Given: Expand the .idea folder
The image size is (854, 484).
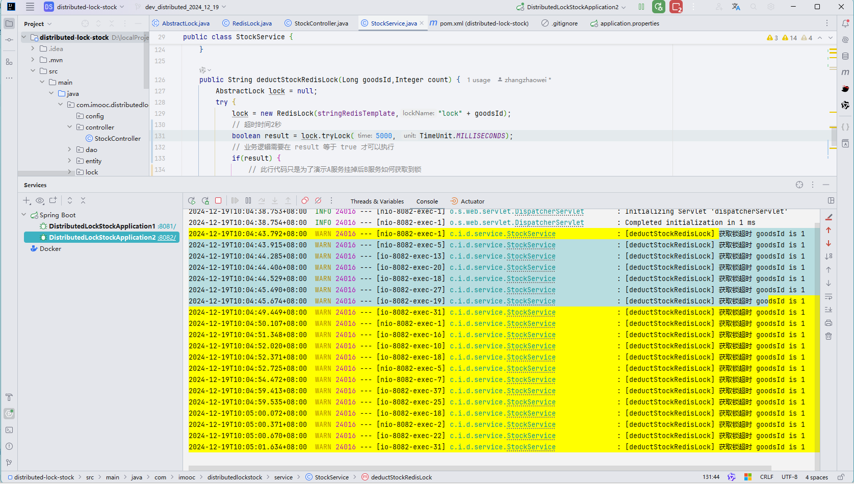Looking at the screenshot, I should coord(33,48).
